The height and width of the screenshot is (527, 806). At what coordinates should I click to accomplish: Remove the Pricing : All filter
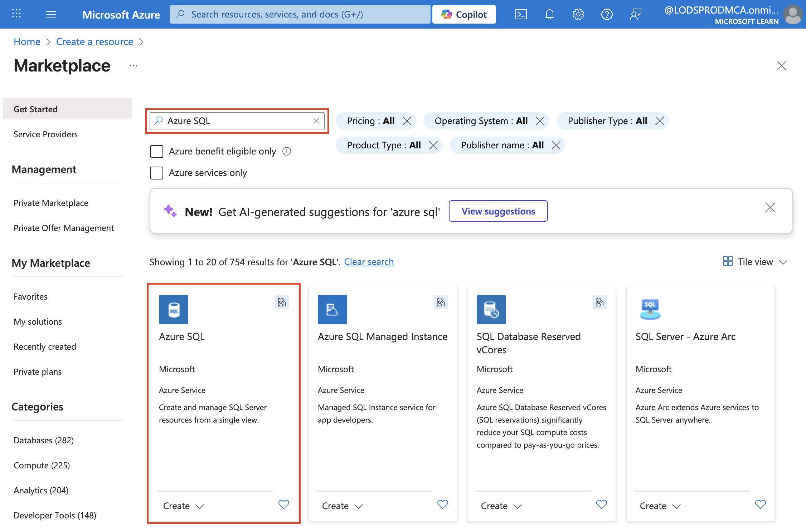[407, 121]
